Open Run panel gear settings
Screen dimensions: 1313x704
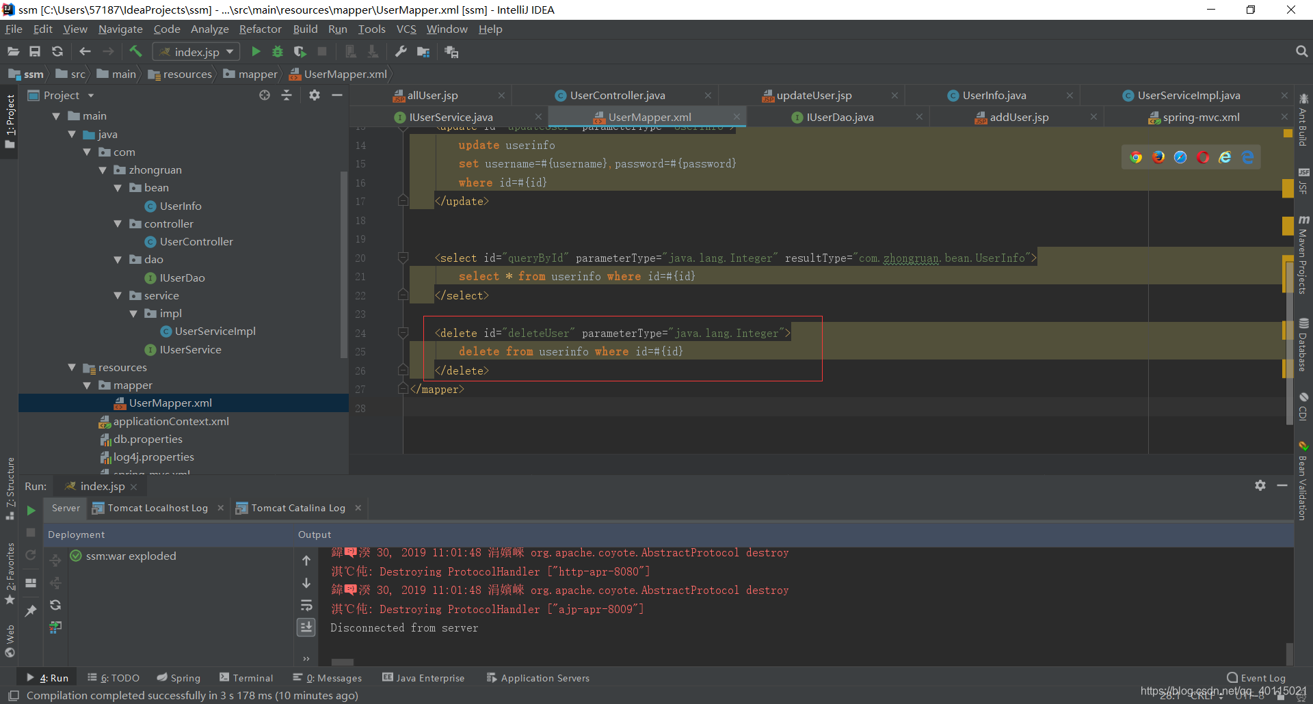1260,485
